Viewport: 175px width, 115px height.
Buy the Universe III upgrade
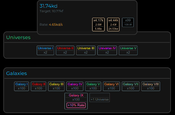[86, 50]
